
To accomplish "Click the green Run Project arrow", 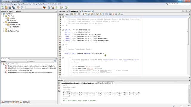I will pyautogui.click(x=57, y=7).
